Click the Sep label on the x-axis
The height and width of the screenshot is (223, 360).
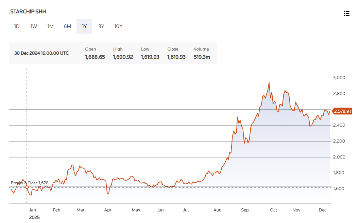pos(245,210)
